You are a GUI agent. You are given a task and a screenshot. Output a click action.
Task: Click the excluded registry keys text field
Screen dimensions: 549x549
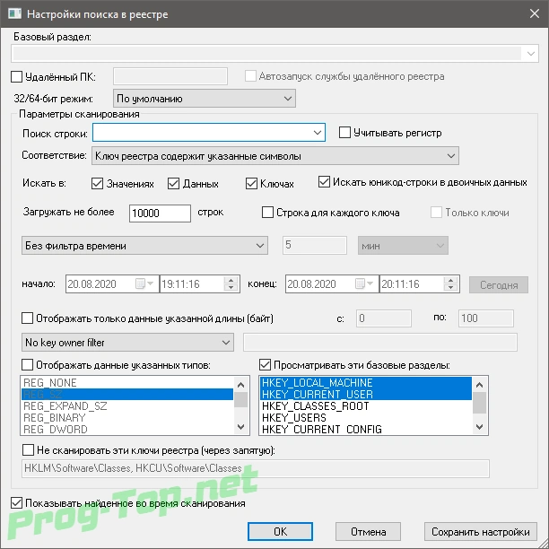pos(256,468)
